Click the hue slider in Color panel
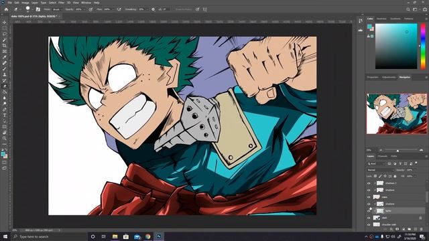Screen dimensions: 429x241 pos(423,46)
